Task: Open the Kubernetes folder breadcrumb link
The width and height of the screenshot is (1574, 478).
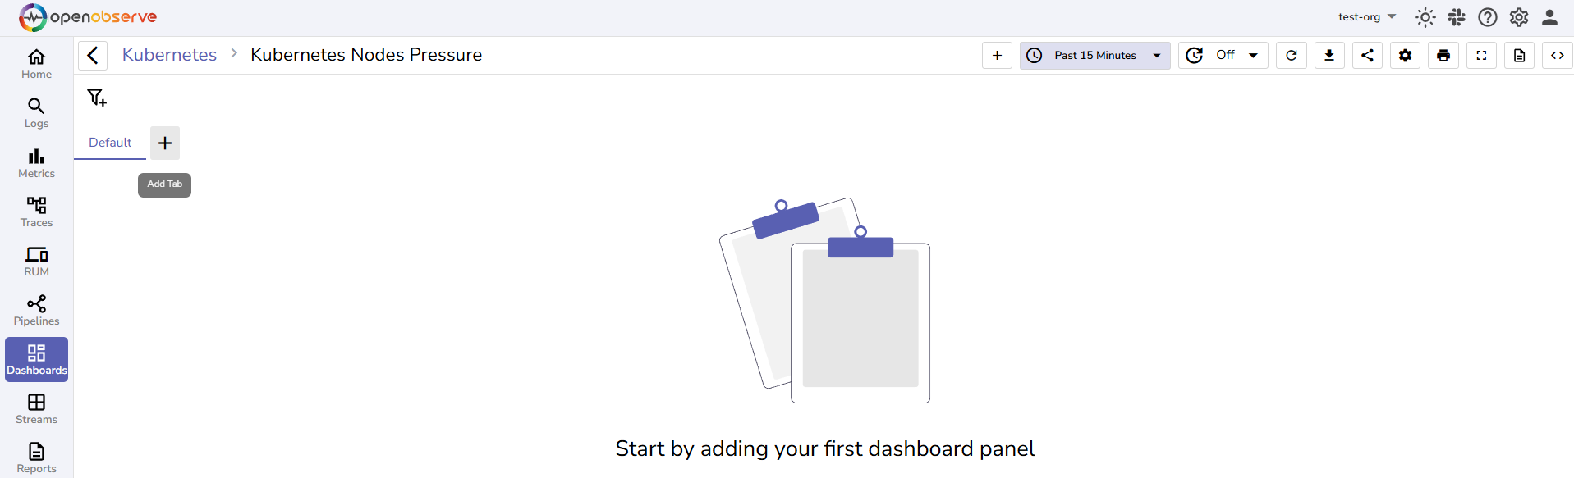Action: pos(168,54)
